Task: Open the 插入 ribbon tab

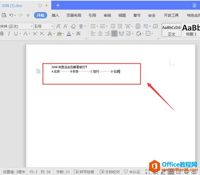Action: point(55,15)
